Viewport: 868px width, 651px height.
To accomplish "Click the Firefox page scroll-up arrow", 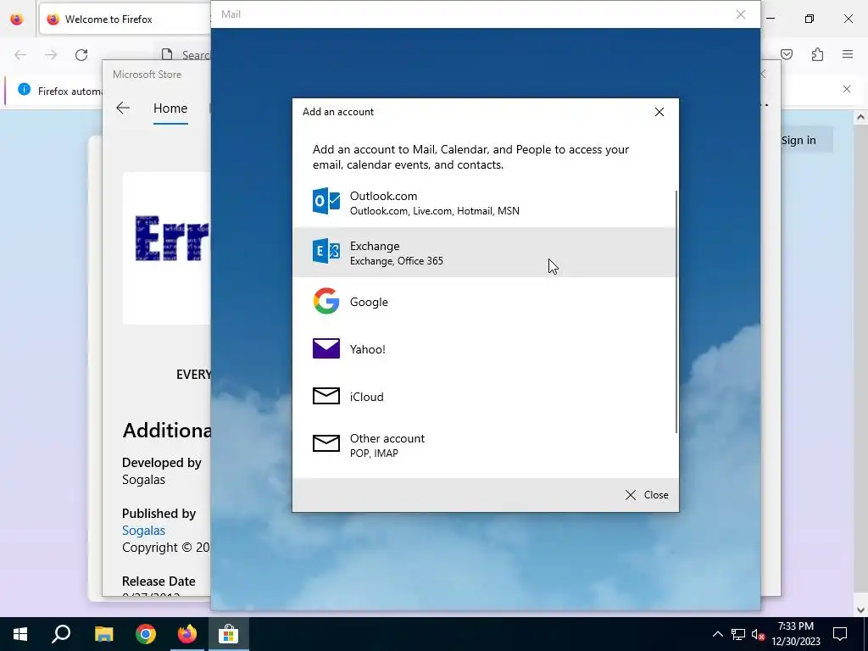I will (x=860, y=117).
